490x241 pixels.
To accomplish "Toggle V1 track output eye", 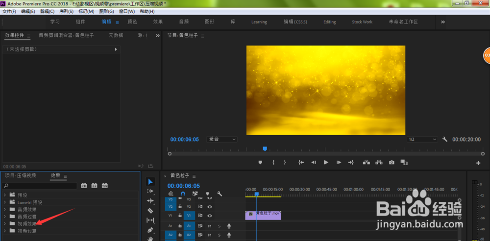I will 210,216.
